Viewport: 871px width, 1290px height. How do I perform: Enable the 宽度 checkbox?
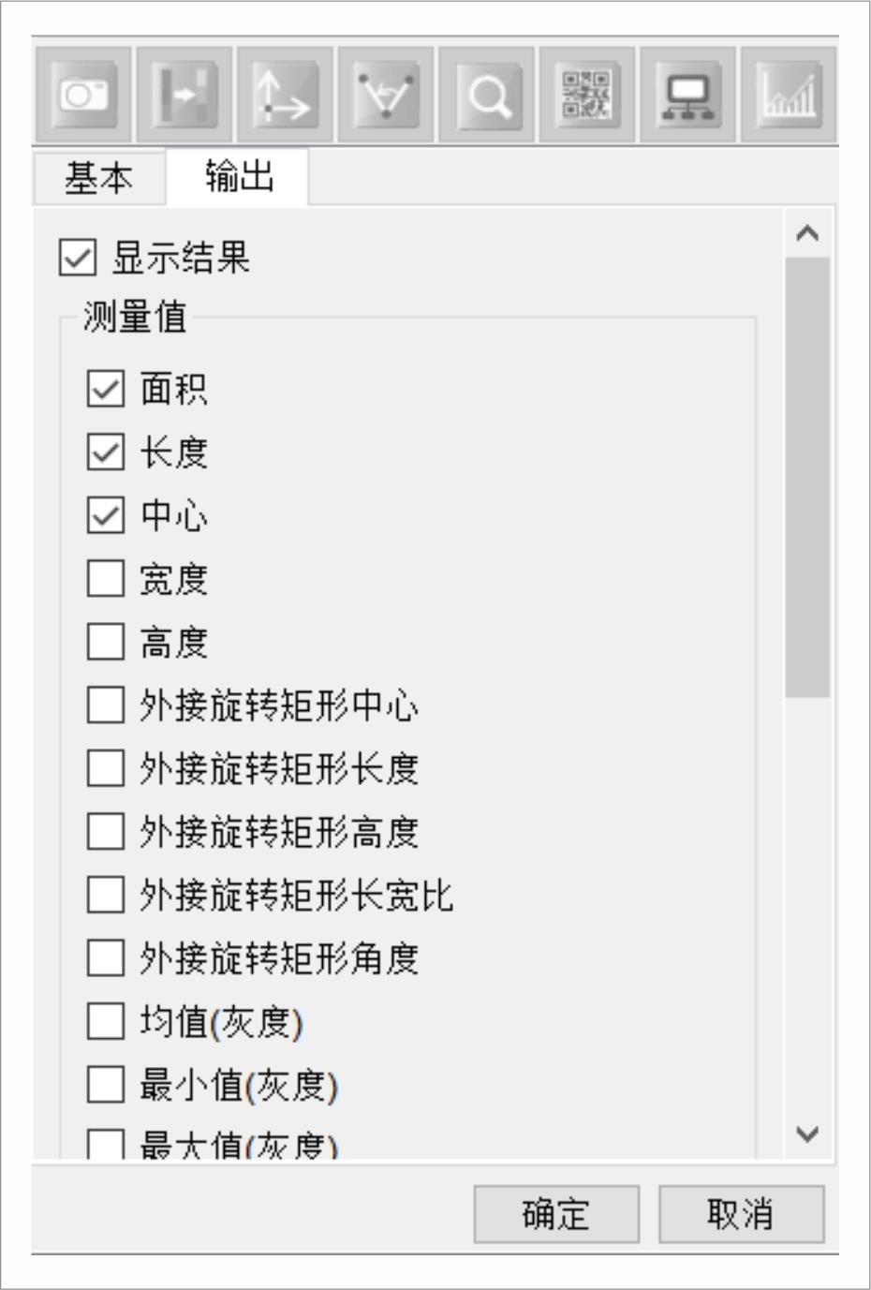(x=106, y=579)
